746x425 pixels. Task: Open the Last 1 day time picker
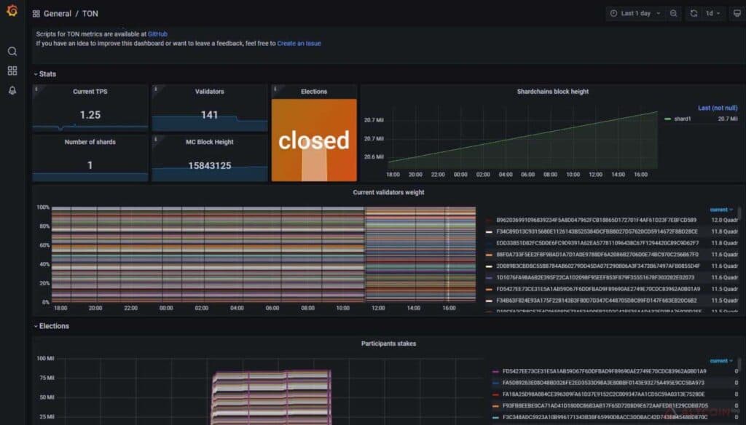635,13
